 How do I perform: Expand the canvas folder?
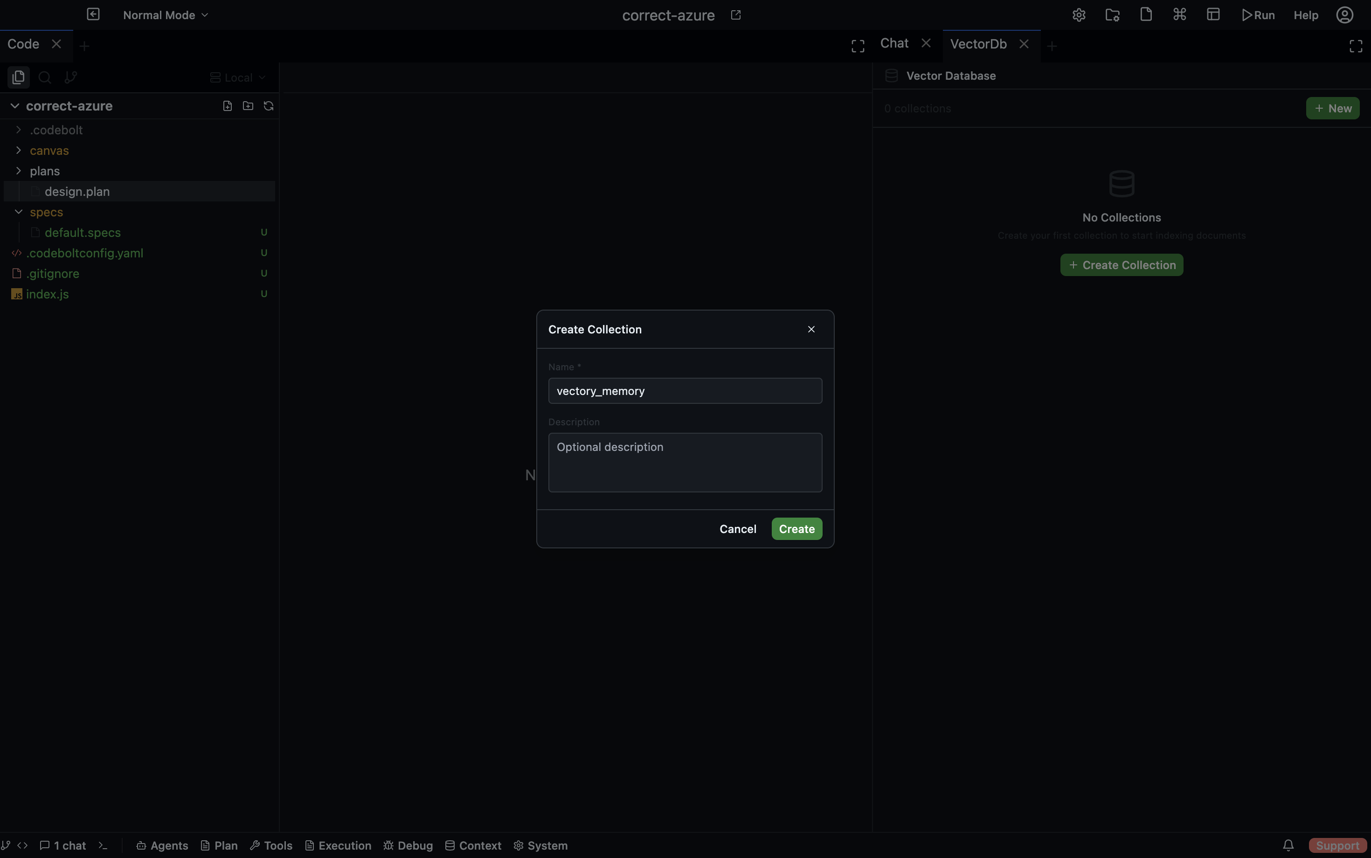(19, 150)
